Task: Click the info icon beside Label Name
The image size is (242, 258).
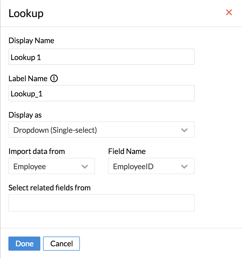Action: (54, 79)
